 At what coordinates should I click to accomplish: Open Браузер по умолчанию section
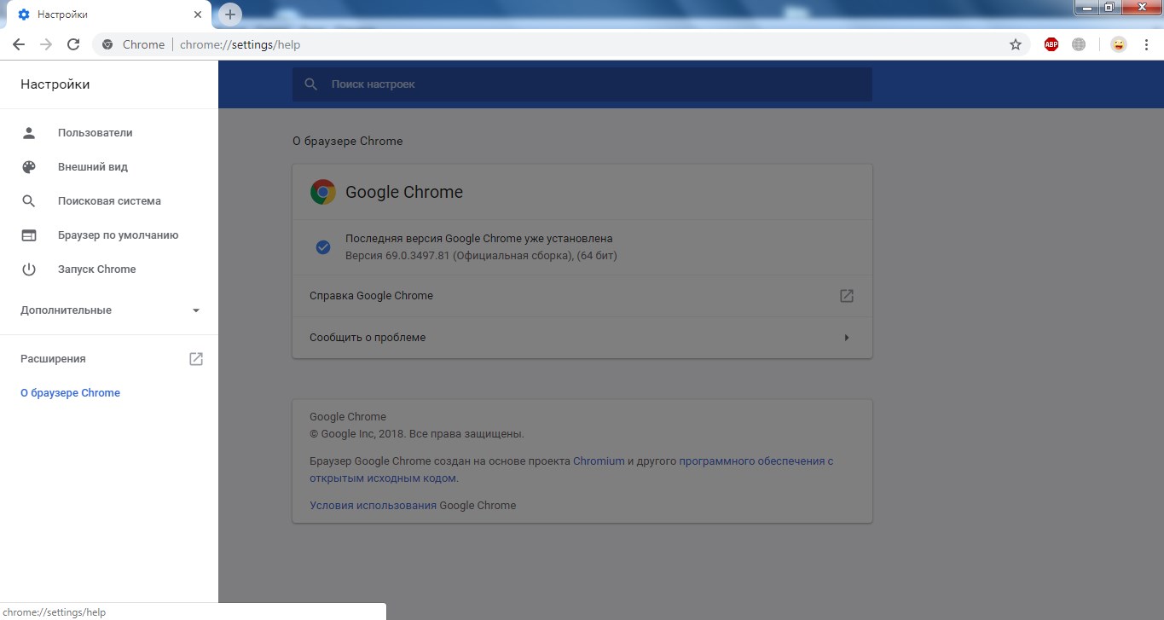point(109,235)
